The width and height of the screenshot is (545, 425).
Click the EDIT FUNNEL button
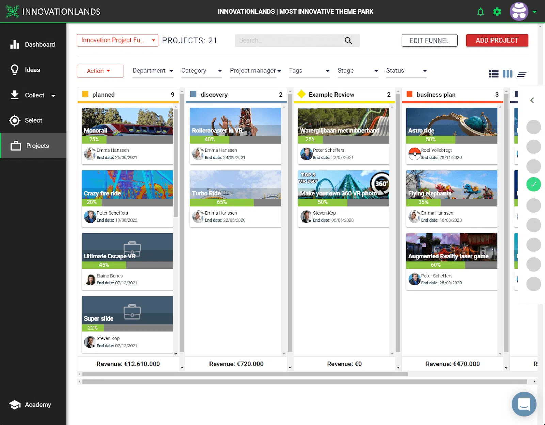429,40
